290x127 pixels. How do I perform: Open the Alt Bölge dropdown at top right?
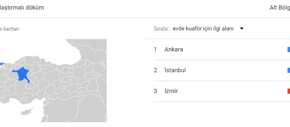280,7
